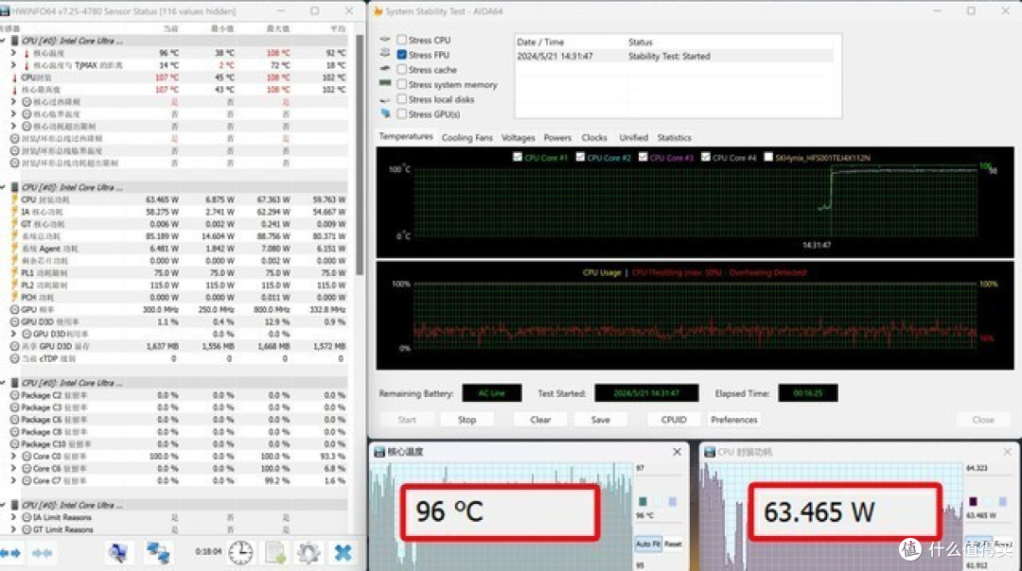Click the circle icon on the GPU 300.0 MHz row
The image size is (1022, 571).
pos(14,310)
